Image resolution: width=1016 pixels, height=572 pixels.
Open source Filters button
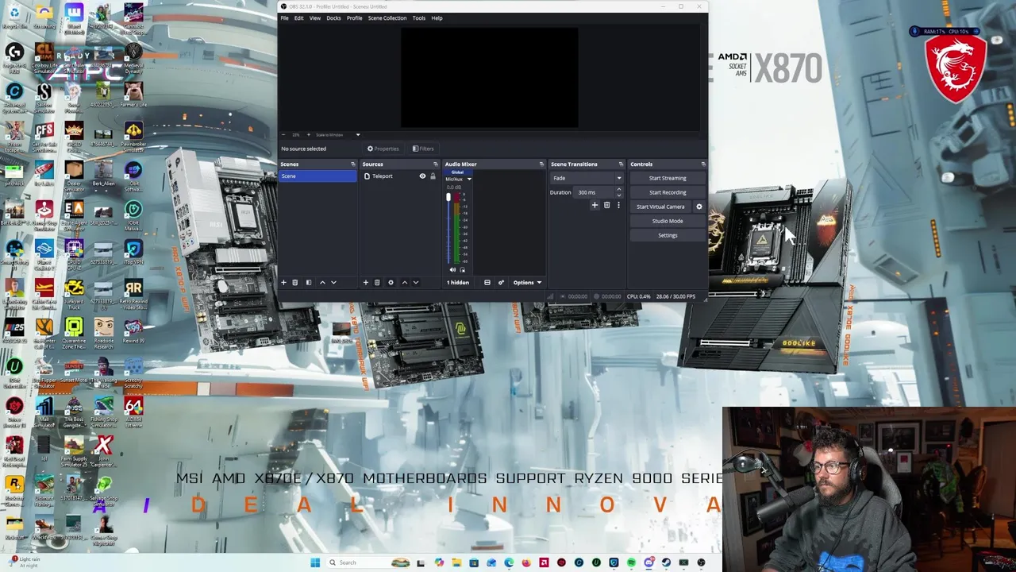[x=423, y=149]
